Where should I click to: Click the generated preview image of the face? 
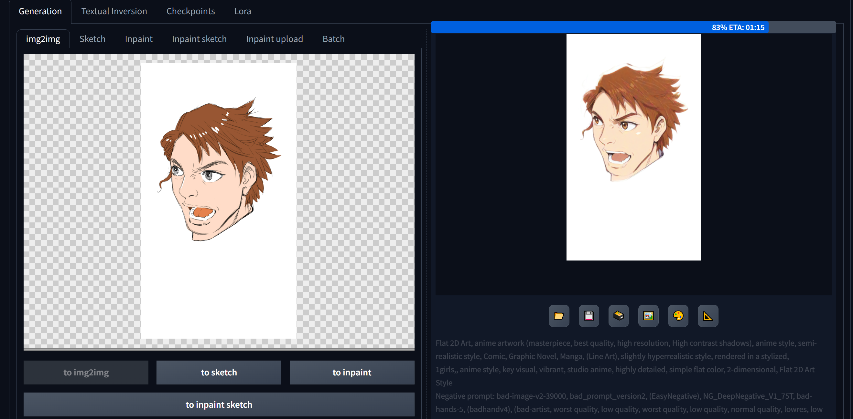pos(633,147)
